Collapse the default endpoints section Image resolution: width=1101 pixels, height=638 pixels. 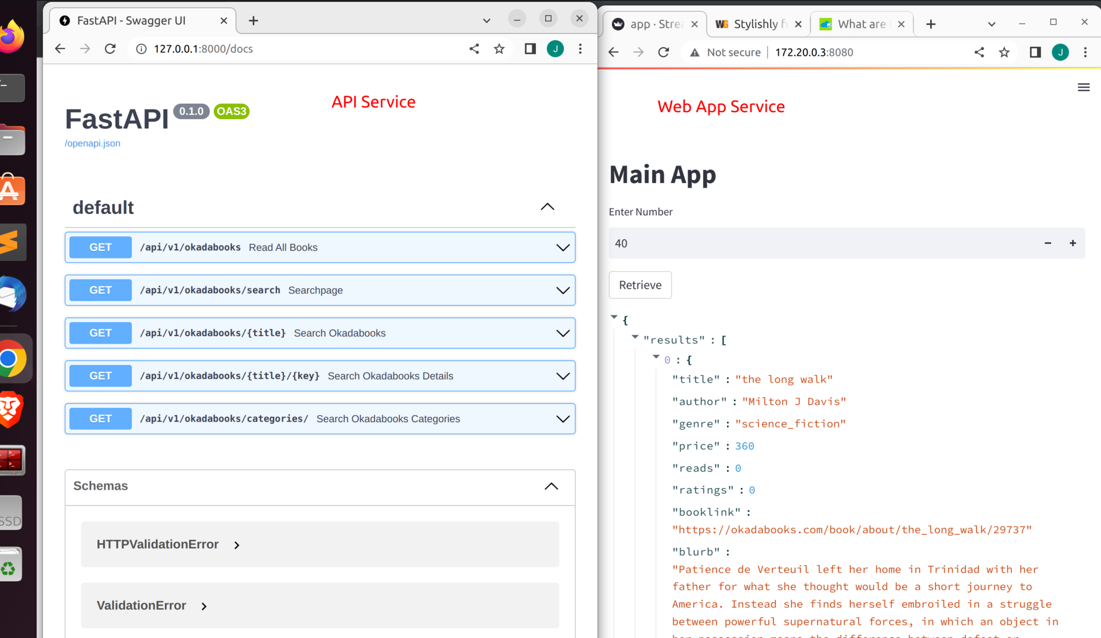546,207
